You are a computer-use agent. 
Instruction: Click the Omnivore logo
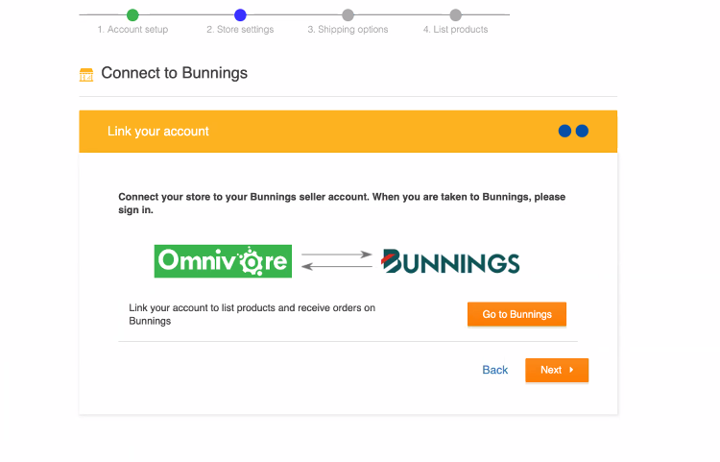pyautogui.click(x=223, y=261)
